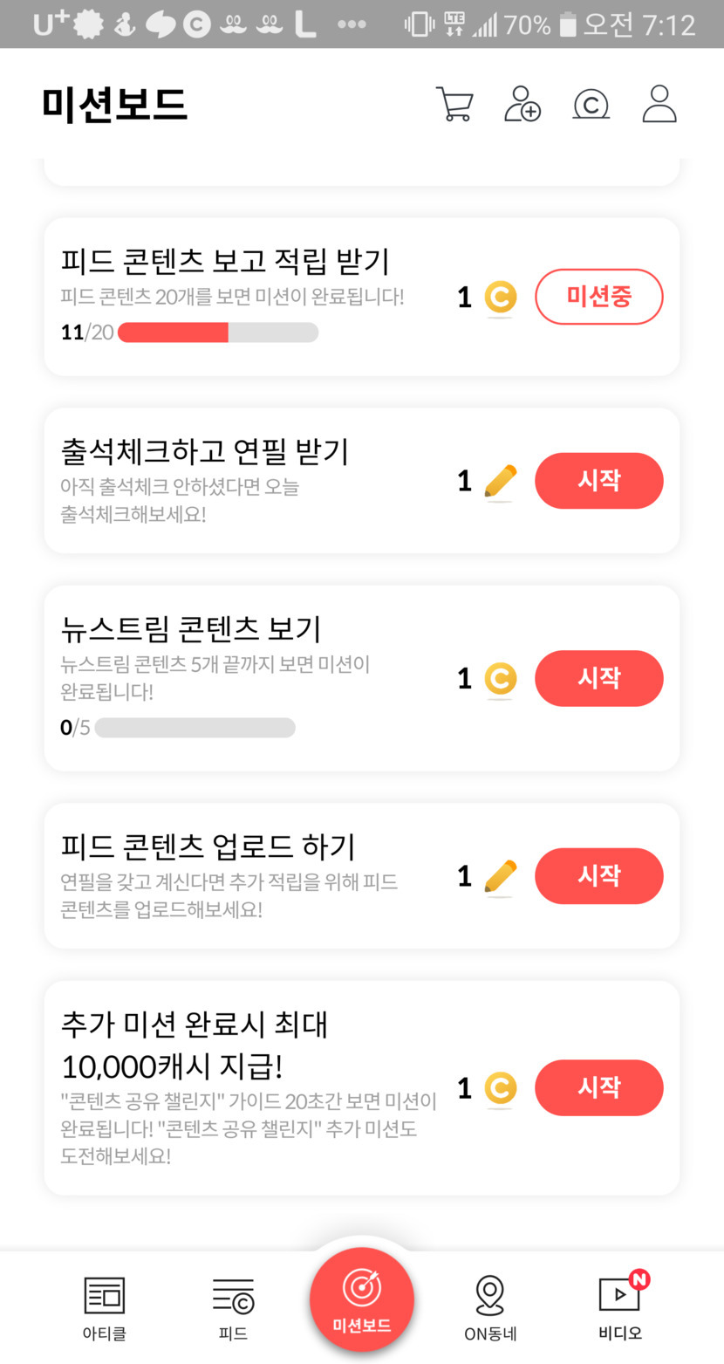
Task: Tap the pencil icon on attendance check mission
Action: click(x=500, y=482)
